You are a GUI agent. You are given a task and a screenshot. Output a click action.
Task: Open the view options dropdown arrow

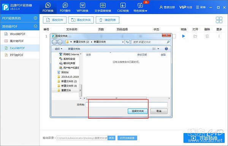pyautogui.click(x=158, y=49)
